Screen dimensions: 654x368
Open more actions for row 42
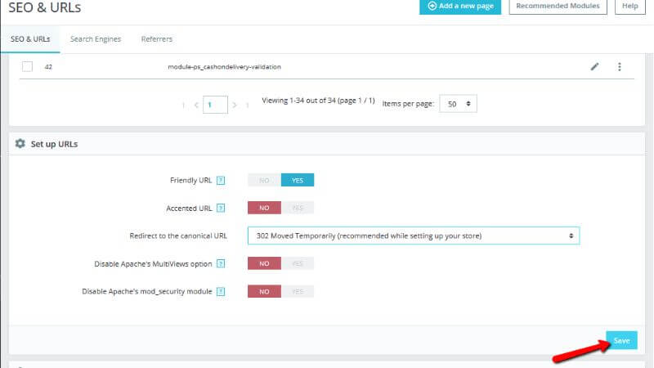click(x=620, y=67)
